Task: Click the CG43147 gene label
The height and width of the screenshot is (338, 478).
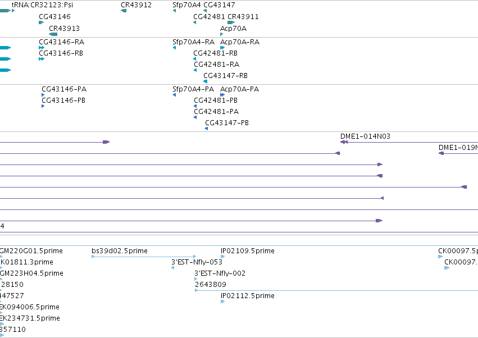Action: [x=219, y=5]
